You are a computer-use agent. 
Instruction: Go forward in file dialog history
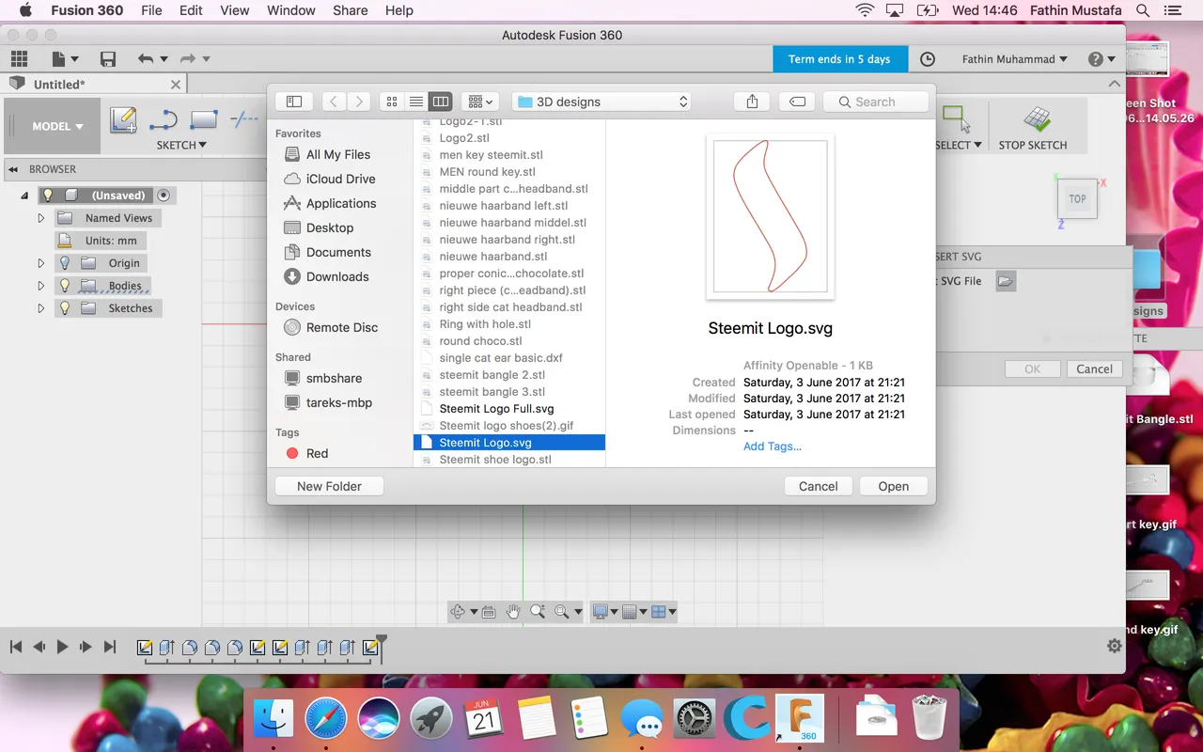tap(359, 102)
